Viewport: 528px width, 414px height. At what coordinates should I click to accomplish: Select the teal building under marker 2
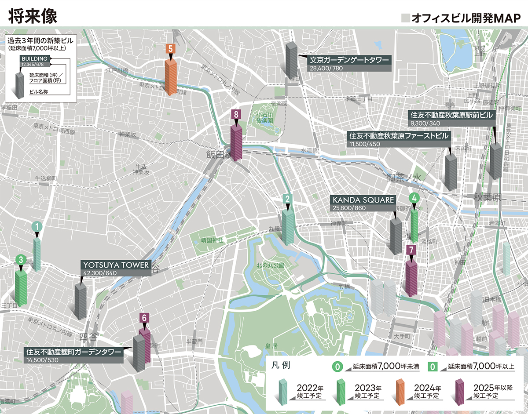[x=288, y=227]
